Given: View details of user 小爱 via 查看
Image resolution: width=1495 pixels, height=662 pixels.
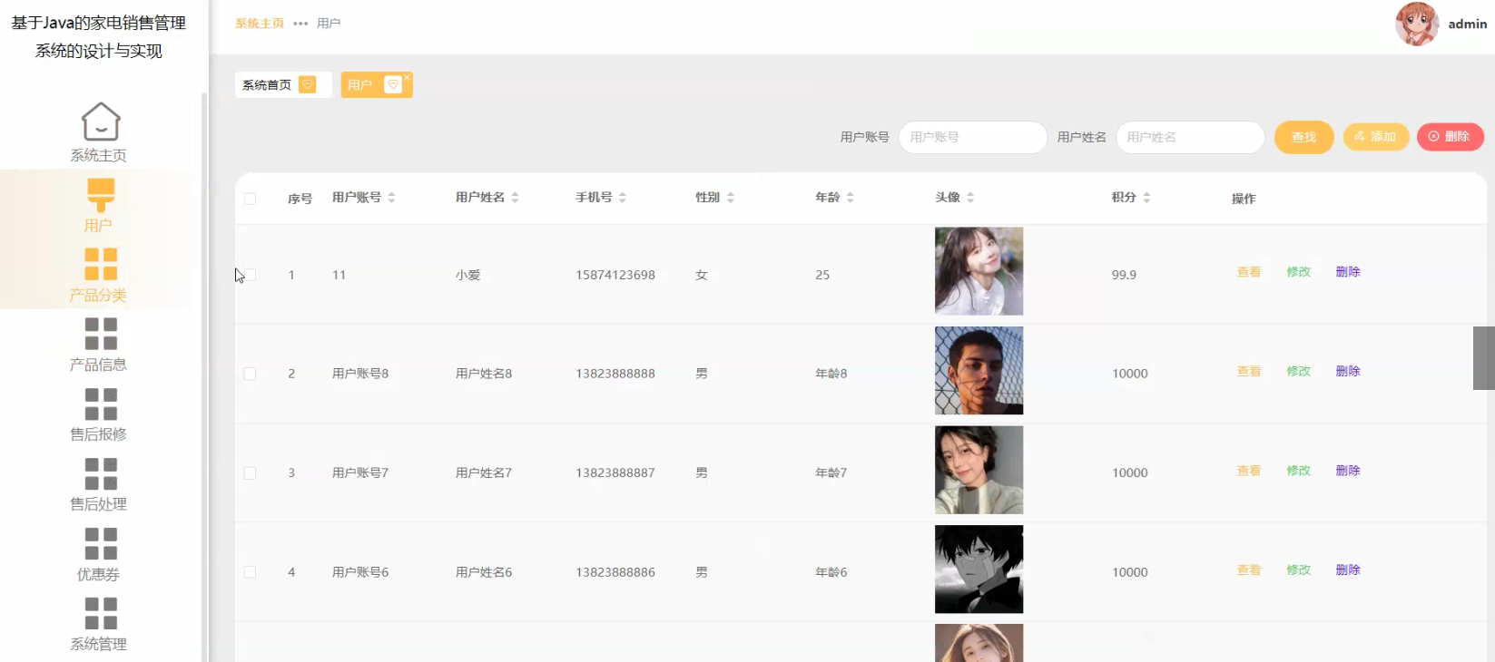Looking at the screenshot, I should click(x=1249, y=272).
